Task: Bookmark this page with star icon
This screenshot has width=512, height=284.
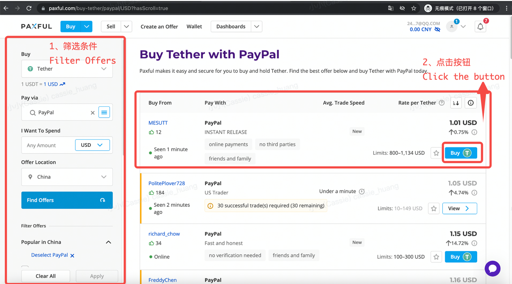Action: tap(414, 8)
